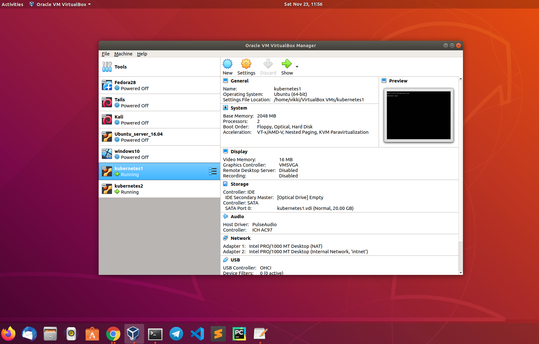
Task: Click the Display section icon
Action: (226, 151)
